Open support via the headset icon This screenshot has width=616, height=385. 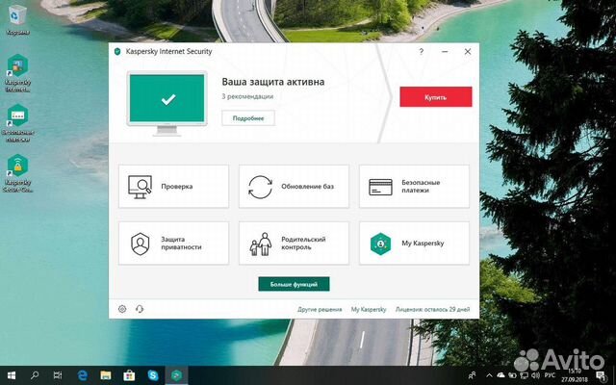(140, 309)
